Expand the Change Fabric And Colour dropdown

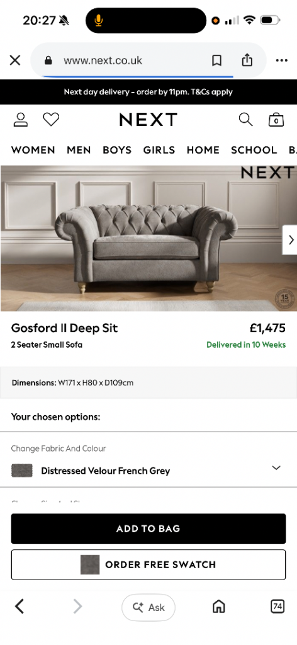[x=276, y=468]
